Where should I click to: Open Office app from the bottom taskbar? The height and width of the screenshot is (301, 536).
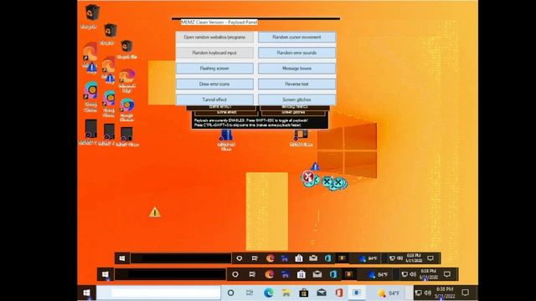coord(339,293)
